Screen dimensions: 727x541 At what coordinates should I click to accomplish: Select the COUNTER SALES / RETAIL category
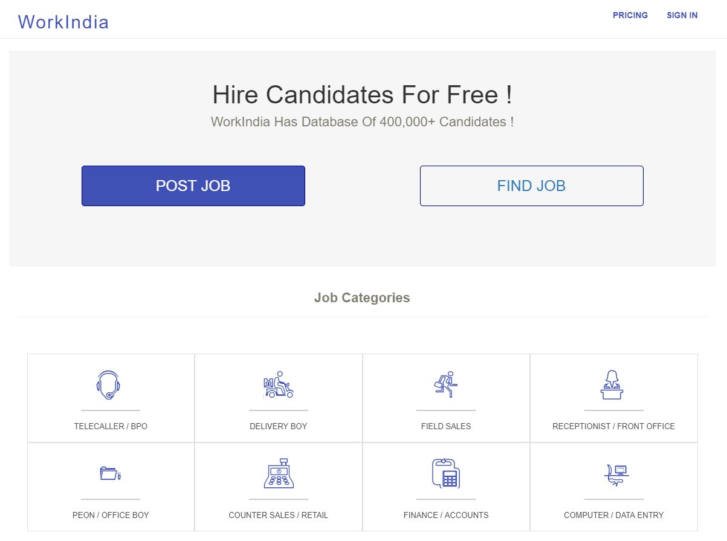[278, 515]
